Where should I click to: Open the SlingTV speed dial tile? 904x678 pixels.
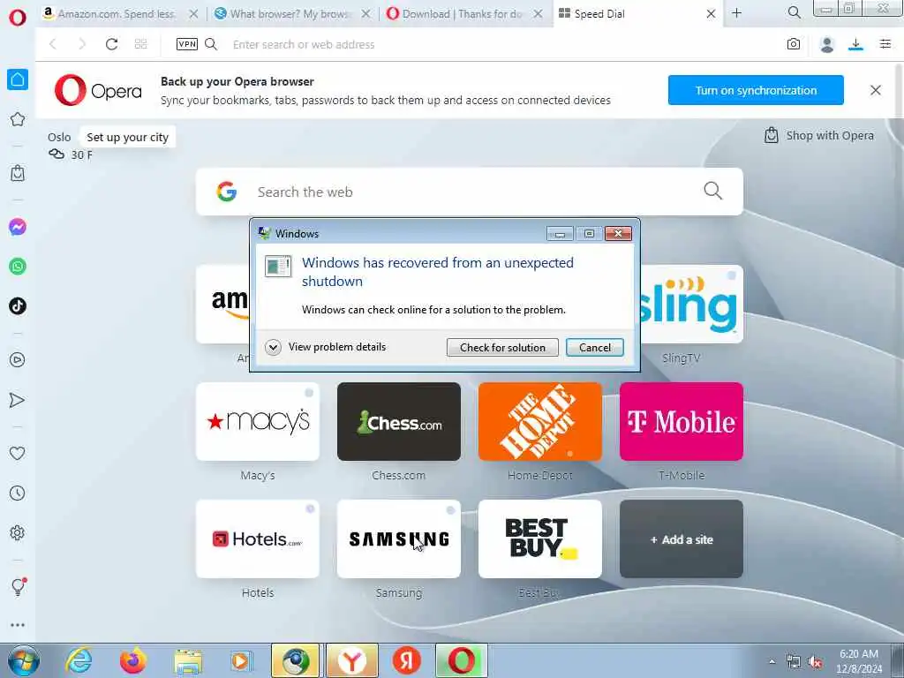coord(692,305)
